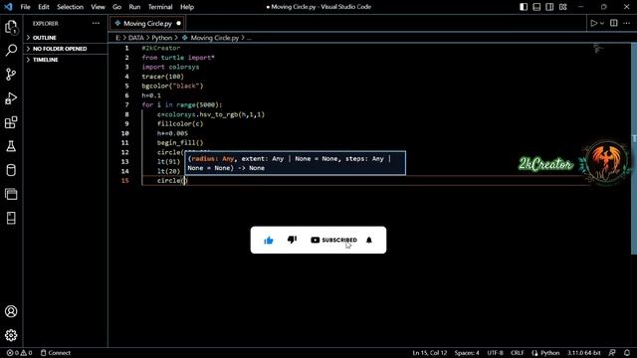Open the Run and Debug view
Image resolution: width=637 pixels, height=358 pixels.
pos(11,98)
